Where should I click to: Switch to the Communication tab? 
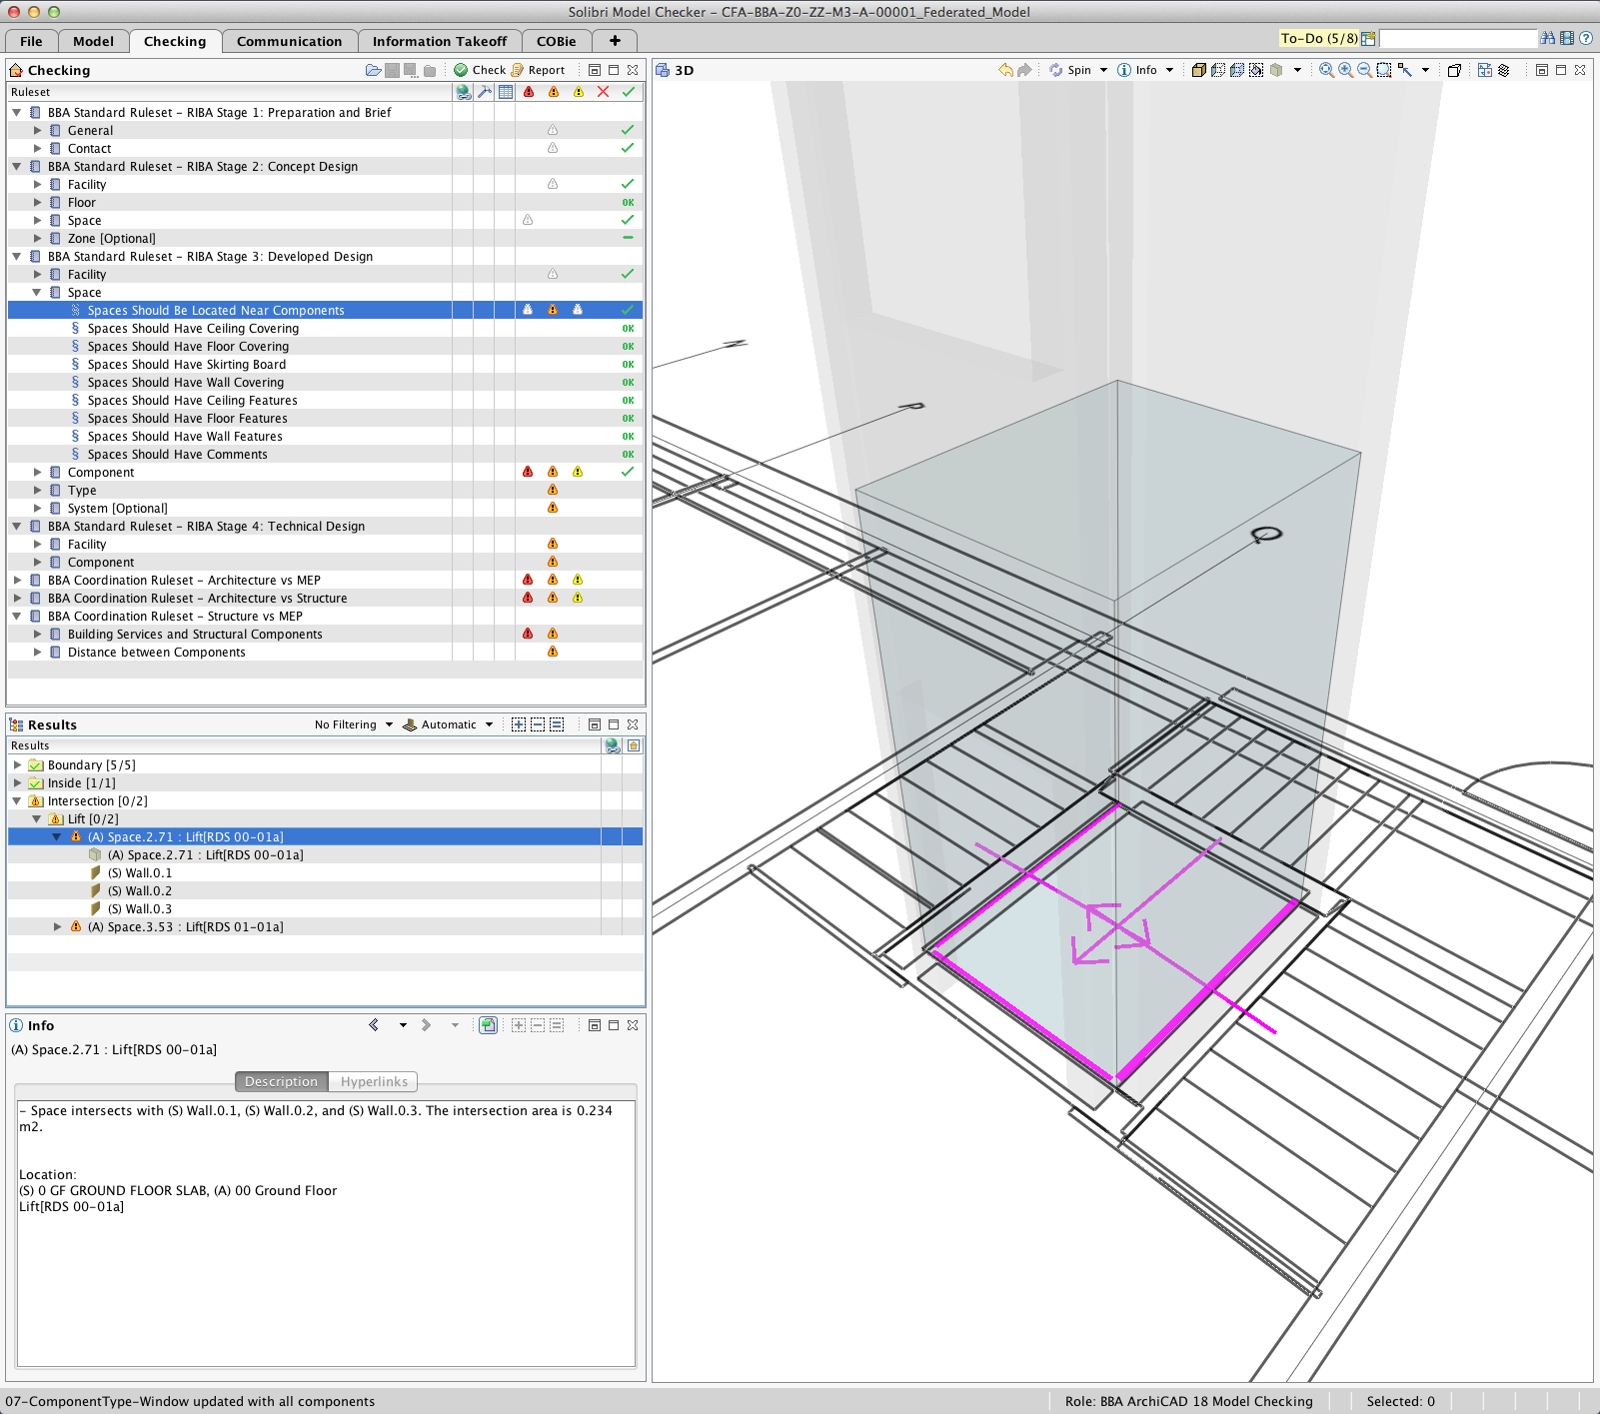click(289, 41)
